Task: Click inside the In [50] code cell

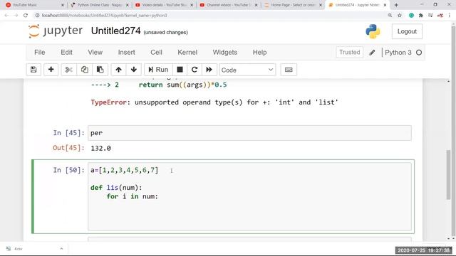Action: pos(249,196)
